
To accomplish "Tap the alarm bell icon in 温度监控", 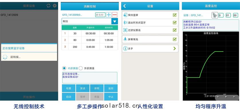I will pos(215,15).
